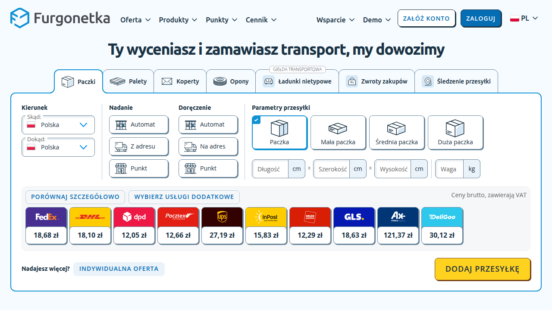Select the DeliGoo carrier logo
The height and width of the screenshot is (310, 552).
tap(442, 217)
